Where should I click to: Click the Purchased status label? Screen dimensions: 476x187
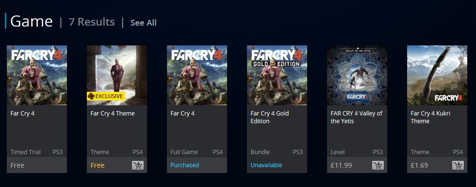click(x=185, y=165)
